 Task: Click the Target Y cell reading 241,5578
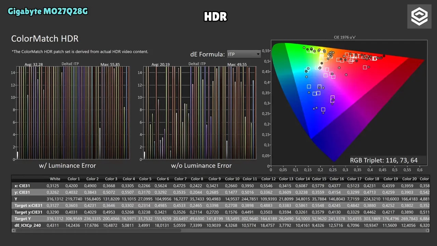pos(336,219)
